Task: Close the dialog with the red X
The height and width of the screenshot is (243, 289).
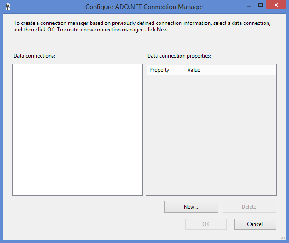Action: [x=276, y=5]
